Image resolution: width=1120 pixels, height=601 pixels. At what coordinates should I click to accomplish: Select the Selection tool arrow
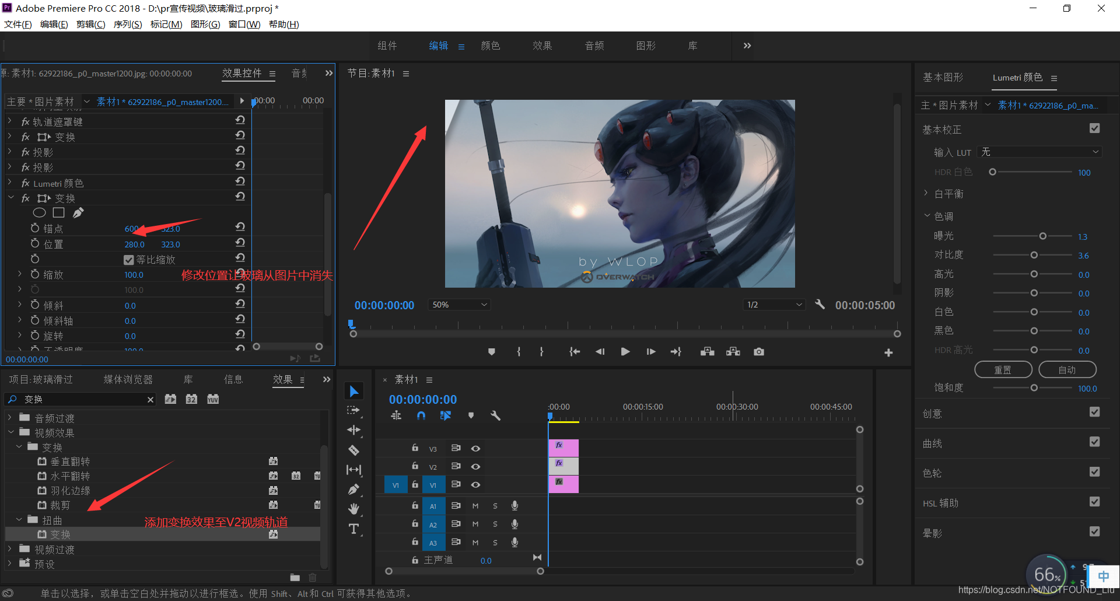point(353,391)
